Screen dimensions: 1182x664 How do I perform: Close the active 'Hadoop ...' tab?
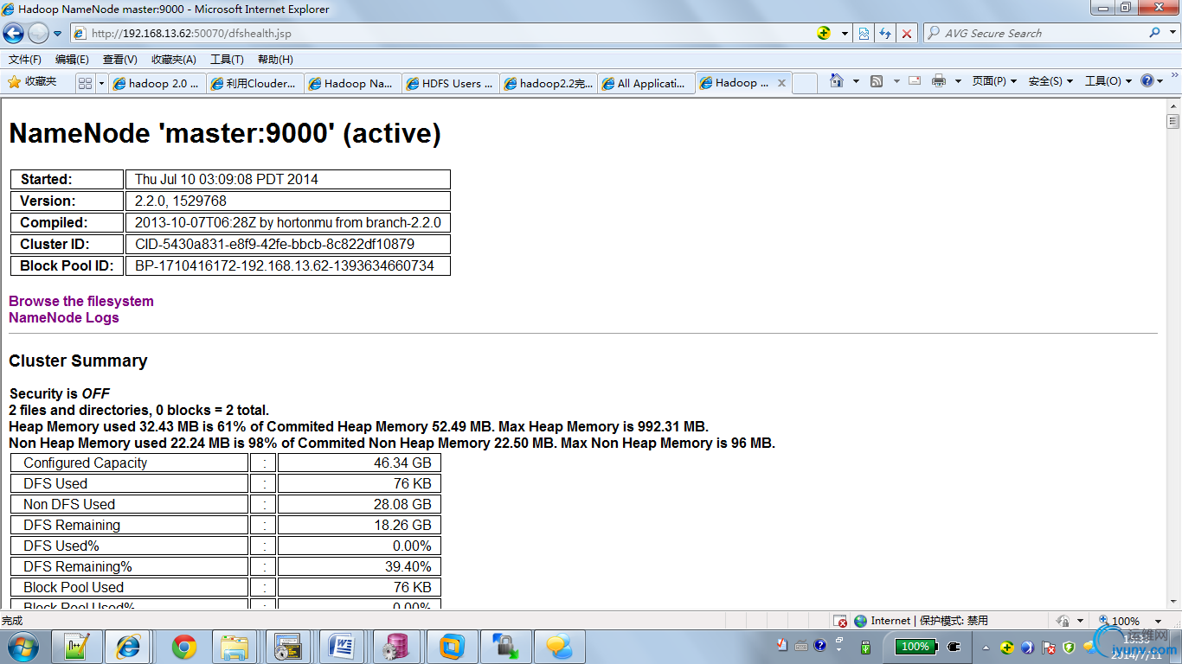point(781,83)
